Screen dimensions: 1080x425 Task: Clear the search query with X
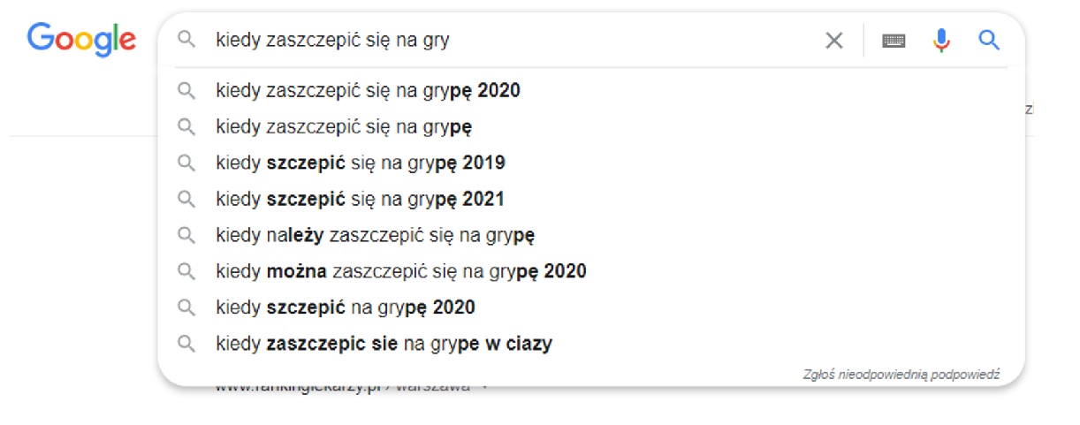pyautogui.click(x=833, y=40)
